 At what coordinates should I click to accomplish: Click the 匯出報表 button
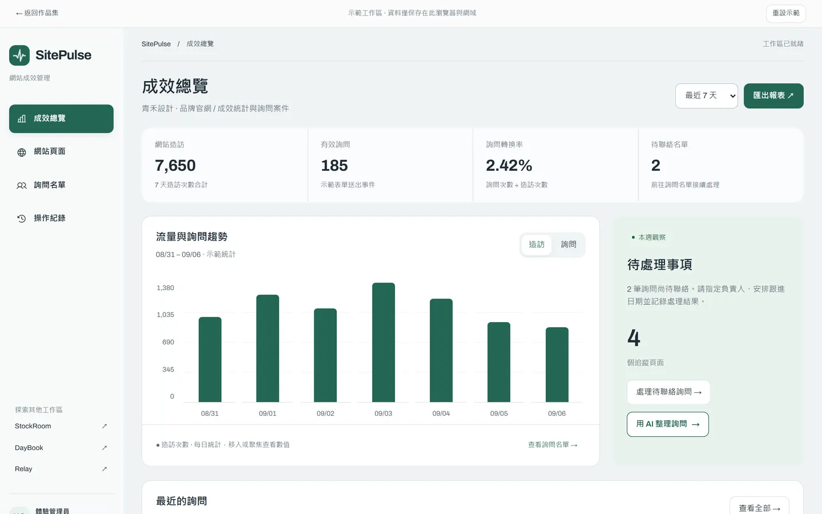[x=773, y=96]
